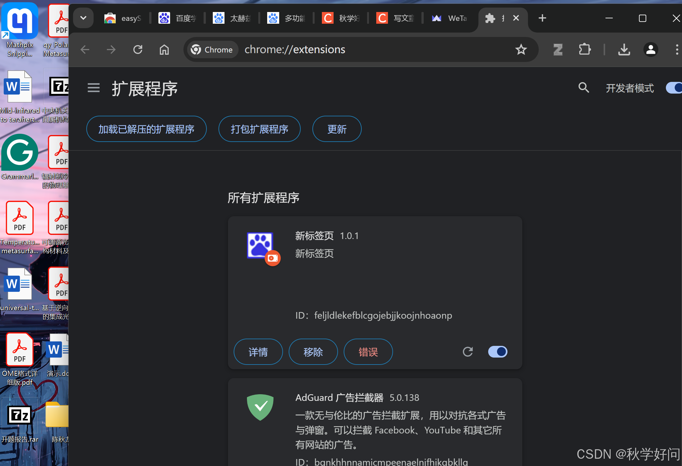Open Grammarly desktop shortcut icon
The height and width of the screenshot is (466, 682).
[x=20, y=153]
